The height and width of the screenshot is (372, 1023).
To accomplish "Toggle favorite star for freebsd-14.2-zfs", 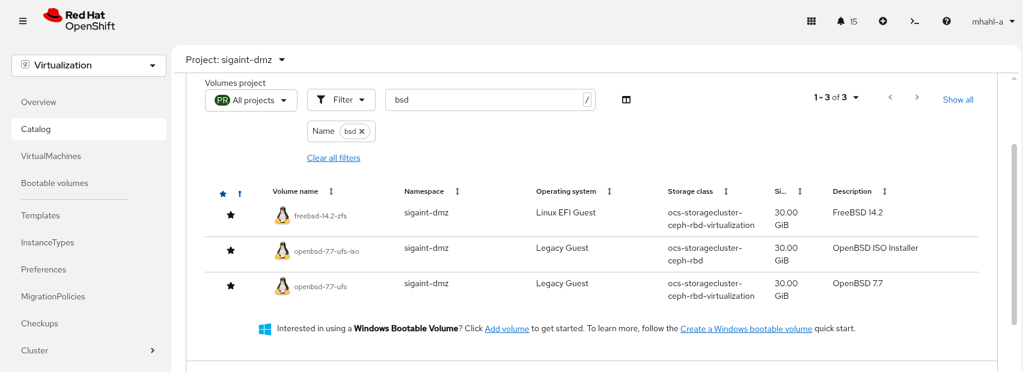I will tap(231, 215).
